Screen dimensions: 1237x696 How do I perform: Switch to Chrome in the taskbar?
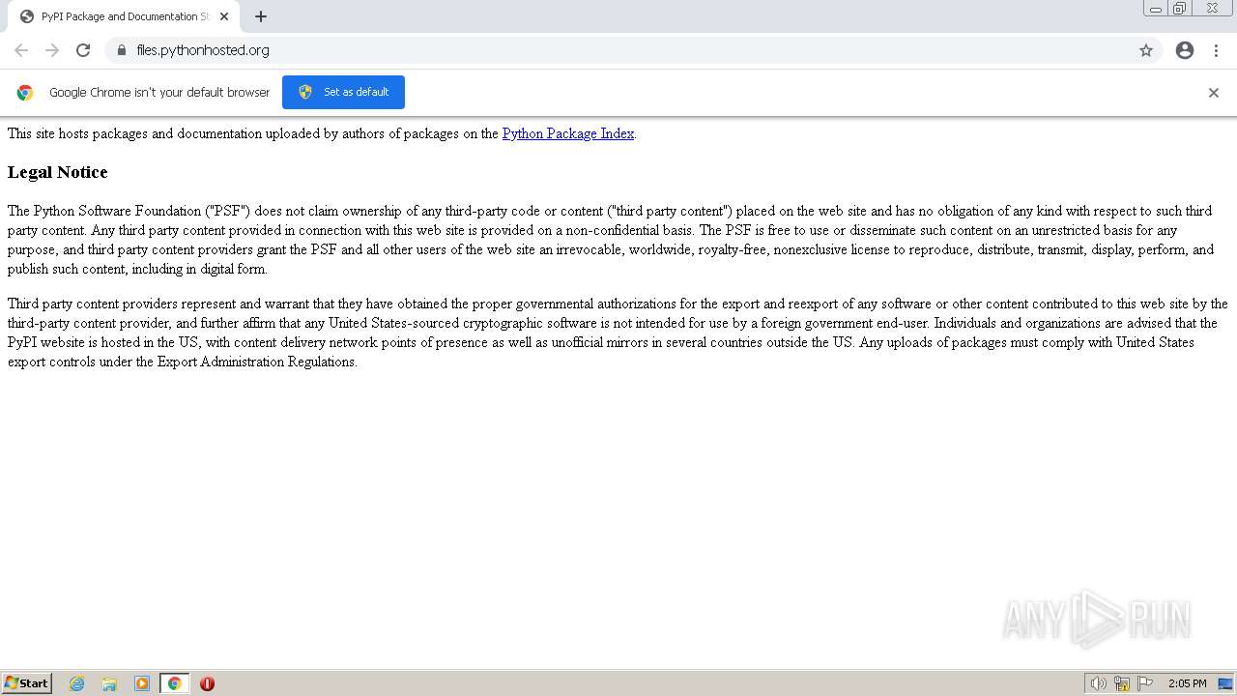pyautogui.click(x=174, y=683)
